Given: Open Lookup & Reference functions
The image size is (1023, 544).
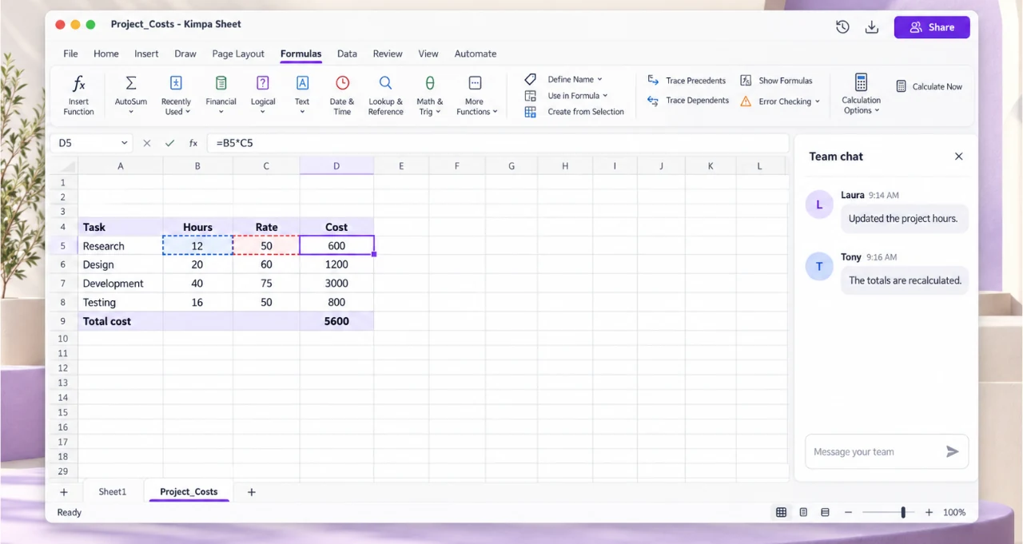Looking at the screenshot, I should (x=385, y=95).
